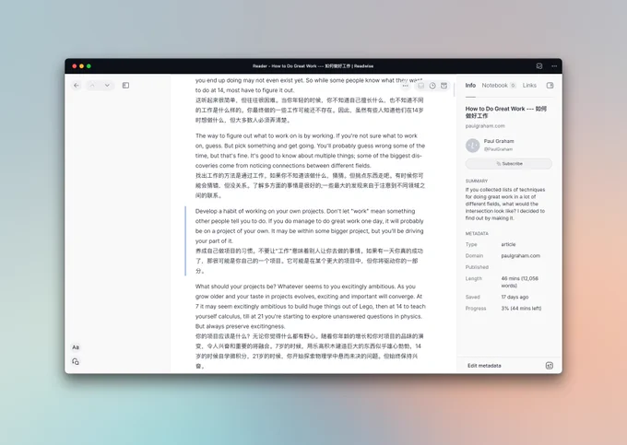627x445 pixels.
Task: Switch to the Info tab
Action: (470, 86)
